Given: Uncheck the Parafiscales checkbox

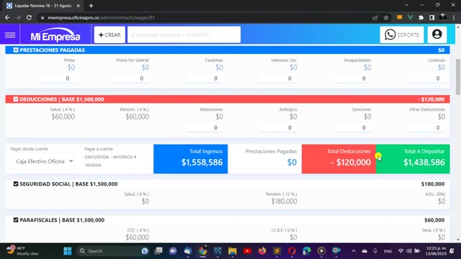Looking at the screenshot, I should [x=16, y=220].
